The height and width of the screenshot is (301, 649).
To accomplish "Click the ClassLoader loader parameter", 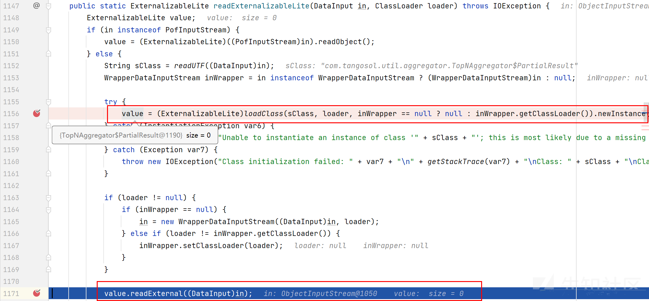I will [x=414, y=6].
